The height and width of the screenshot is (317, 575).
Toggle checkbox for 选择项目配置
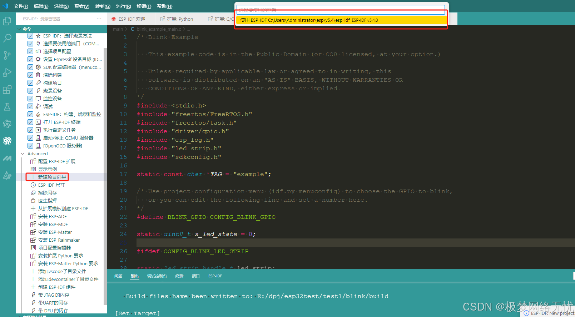[x=30, y=51]
